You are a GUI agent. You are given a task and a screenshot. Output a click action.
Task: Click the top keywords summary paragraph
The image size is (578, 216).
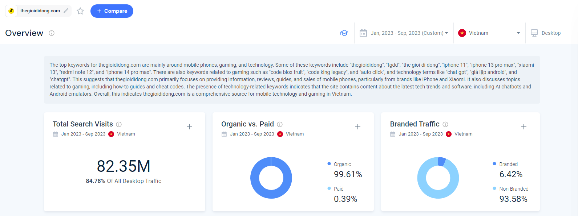tap(292, 79)
